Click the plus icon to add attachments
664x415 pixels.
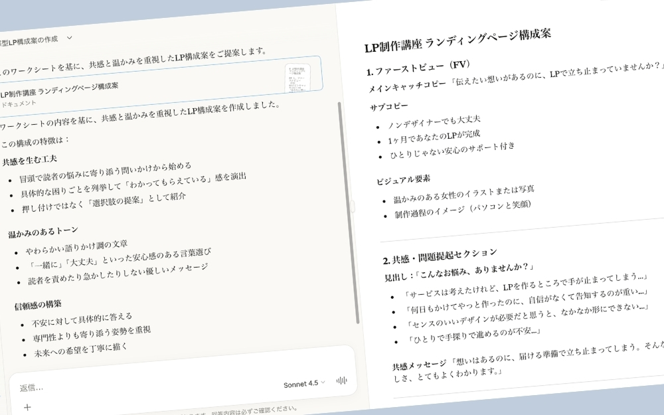27,407
